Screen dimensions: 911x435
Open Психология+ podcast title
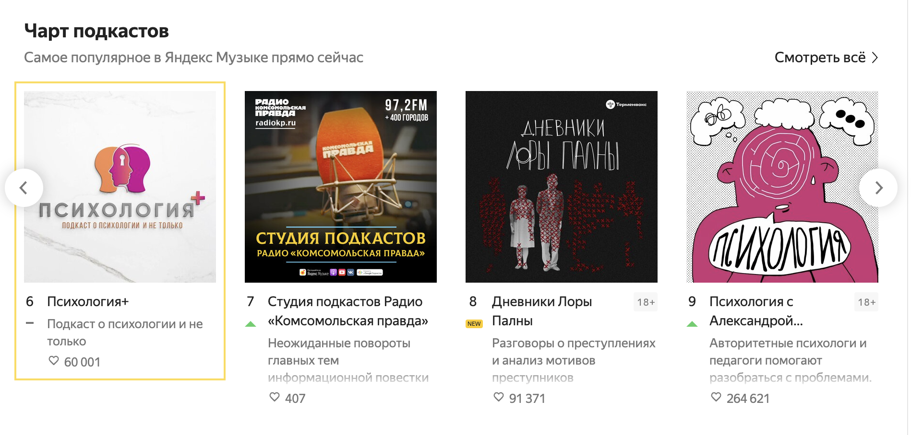pyautogui.click(x=88, y=302)
